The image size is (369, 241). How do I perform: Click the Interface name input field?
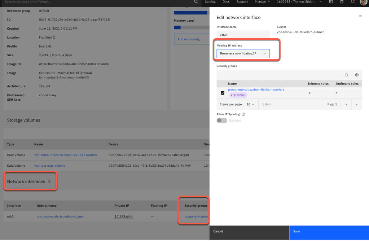tap(243, 35)
